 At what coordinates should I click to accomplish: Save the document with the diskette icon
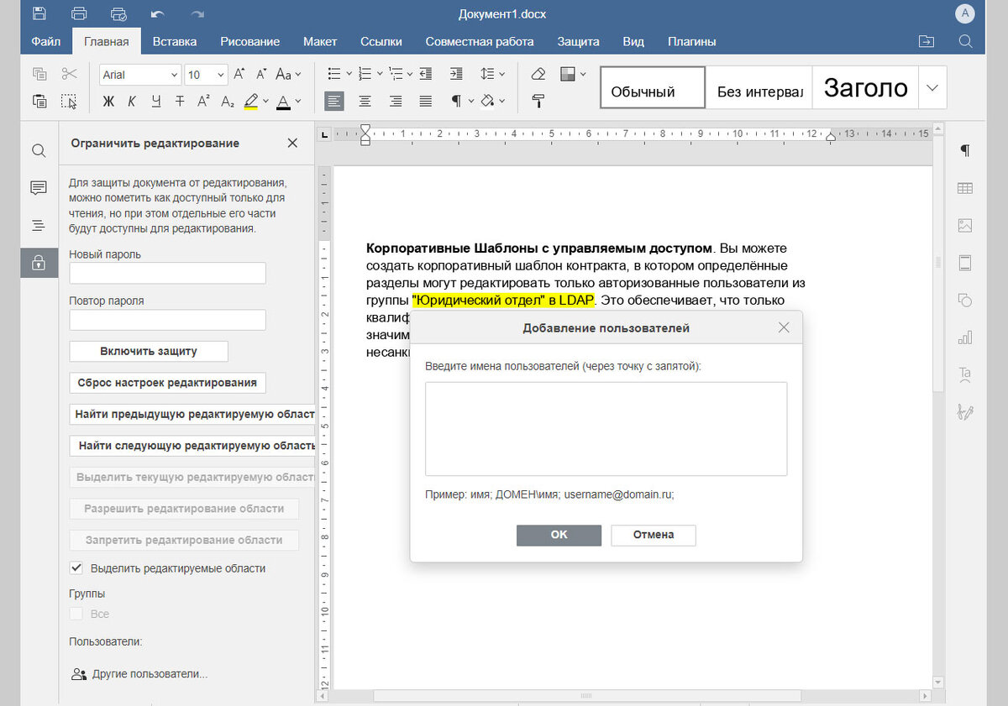[39, 14]
